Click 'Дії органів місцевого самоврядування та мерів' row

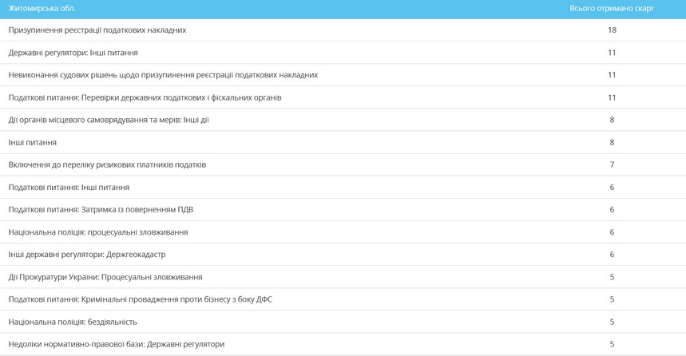tap(109, 120)
